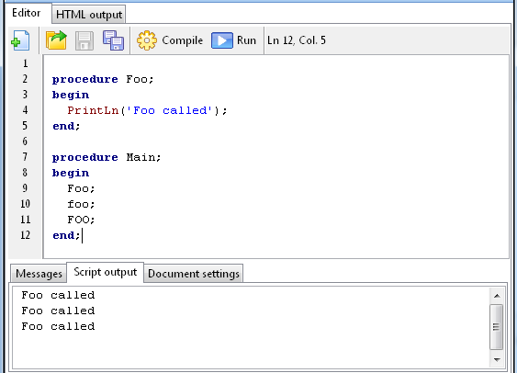The width and height of the screenshot is (517, 373).
Task: Click the lowercase 'foo;' call on line 10
Action: click(81, 204)
